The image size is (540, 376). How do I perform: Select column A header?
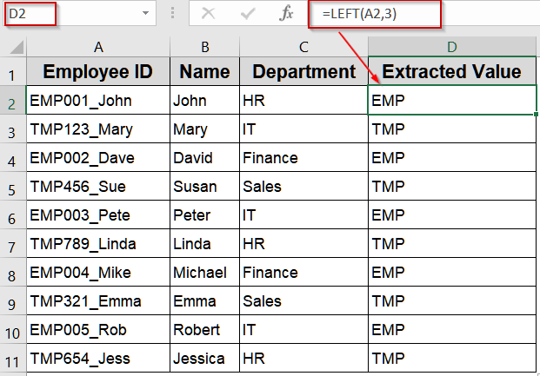pyautogui.click(x=98, y=46)
